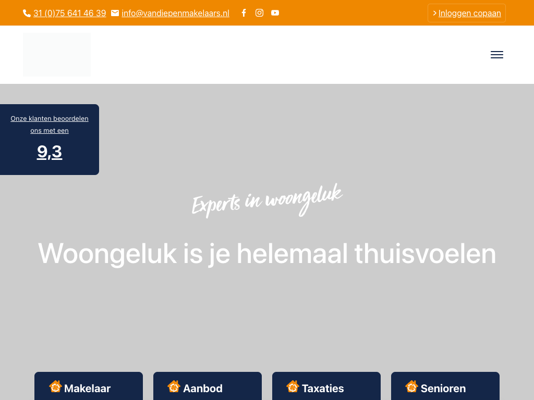Open the Instagram profile icon
534x400 pixels.
pyautogui.click(x=259, y=13)
